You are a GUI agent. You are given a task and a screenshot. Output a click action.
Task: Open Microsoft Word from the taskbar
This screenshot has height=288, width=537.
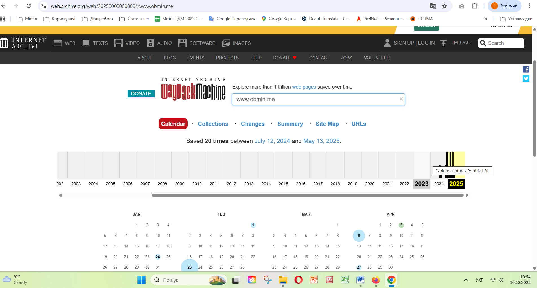pos(360,280)
